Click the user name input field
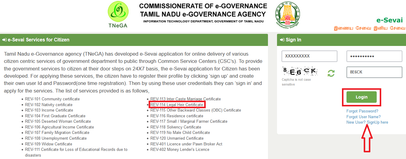This screenshot has width=406, height=159. tap(309, 56)
